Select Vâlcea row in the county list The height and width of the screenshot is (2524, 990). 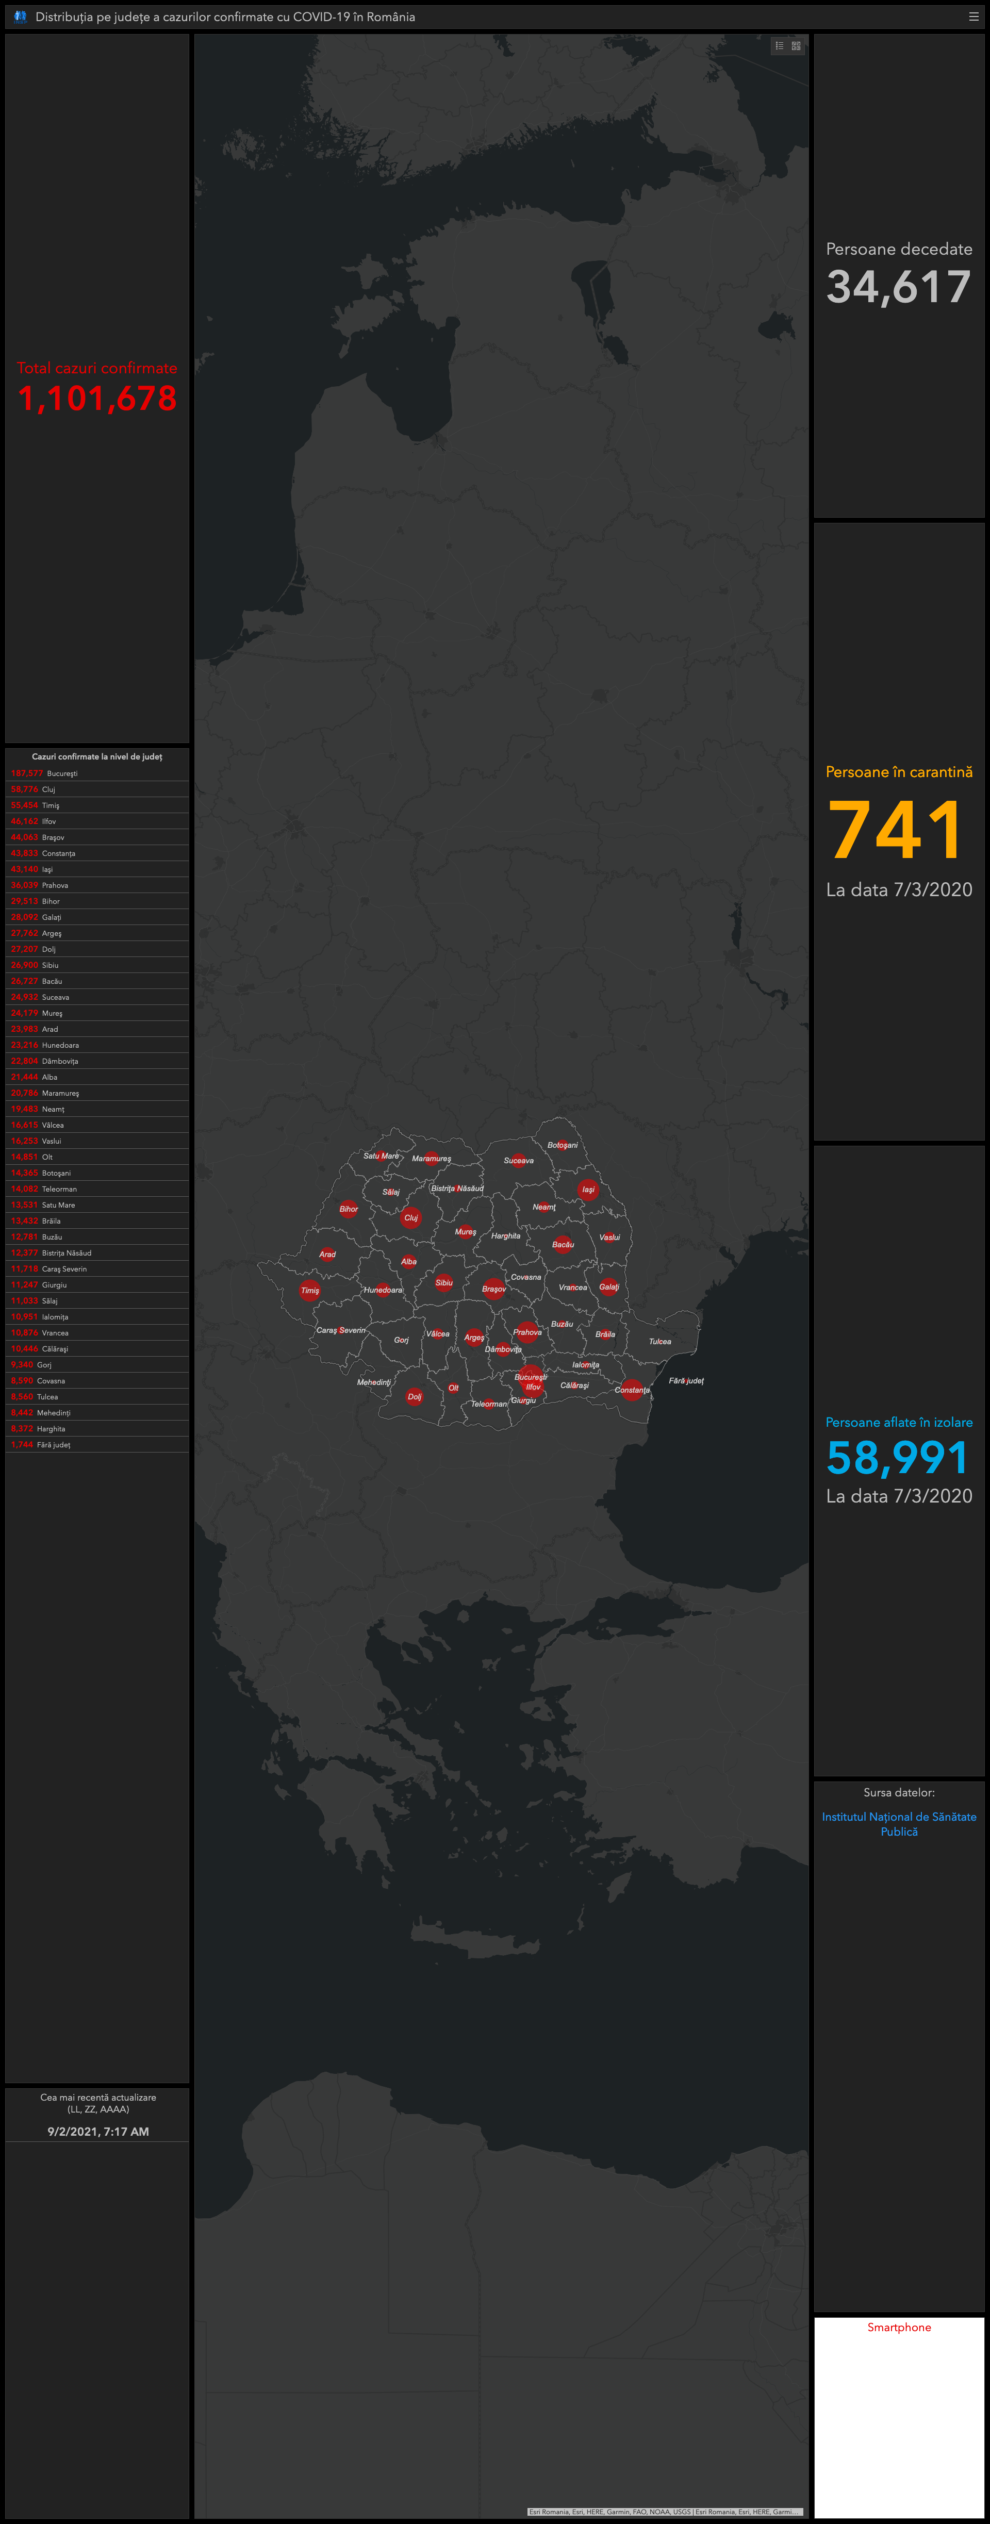pyautogui.click(x=97, y=1125)
